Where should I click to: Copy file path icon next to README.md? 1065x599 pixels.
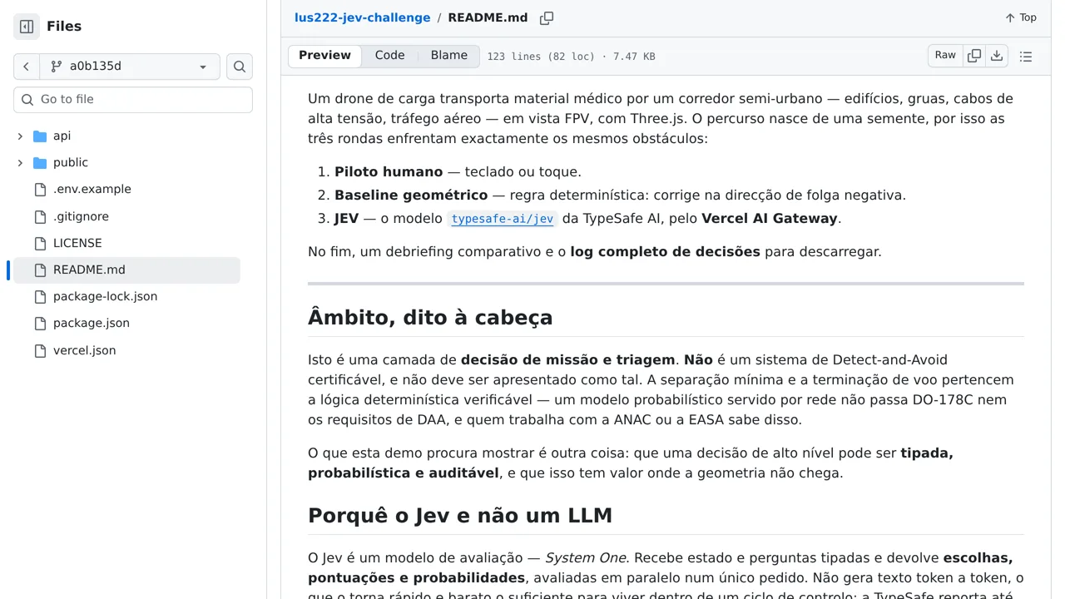click(x=547, y=17)
